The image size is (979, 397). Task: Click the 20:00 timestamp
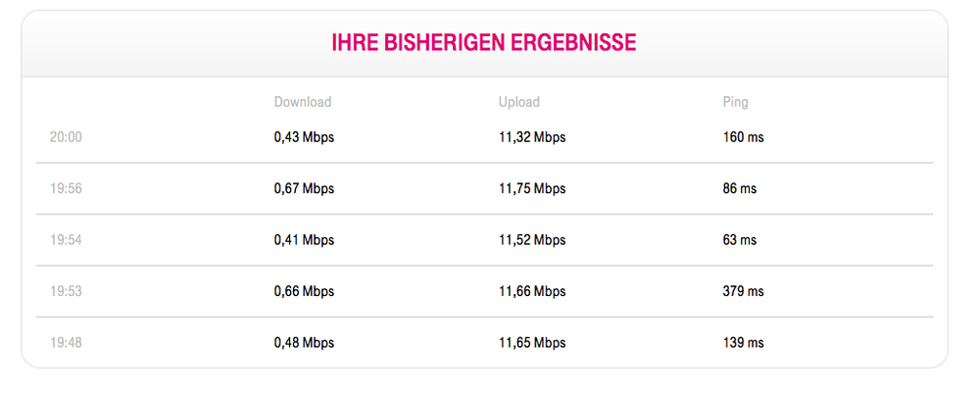66,137
